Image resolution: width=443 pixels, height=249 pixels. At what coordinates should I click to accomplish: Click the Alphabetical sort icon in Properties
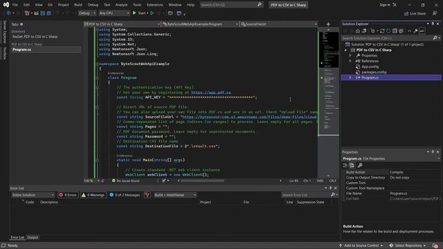tap(352, 165)
